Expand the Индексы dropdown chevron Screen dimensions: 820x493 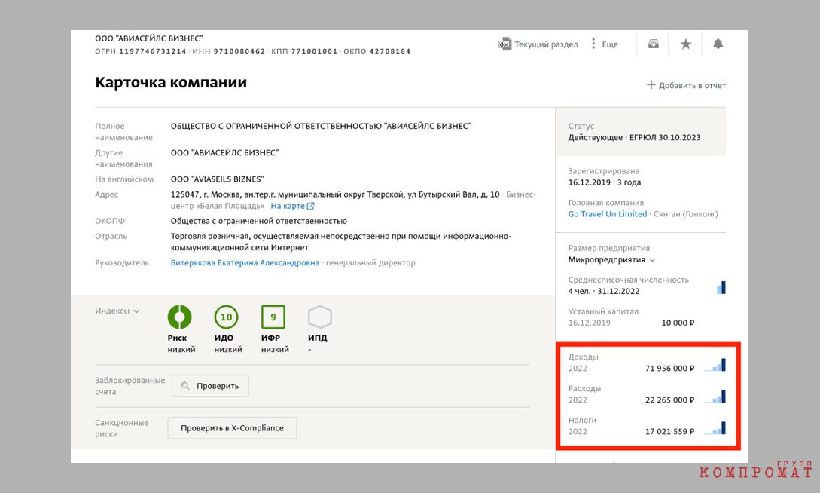[x=136, y=311]
